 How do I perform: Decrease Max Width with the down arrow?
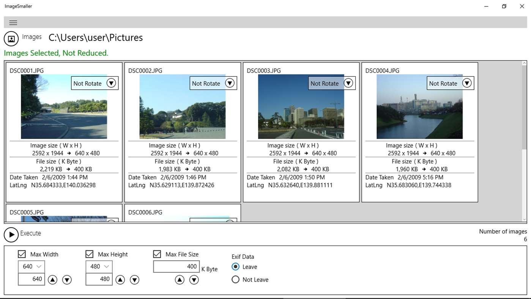(x=67, y=280)
